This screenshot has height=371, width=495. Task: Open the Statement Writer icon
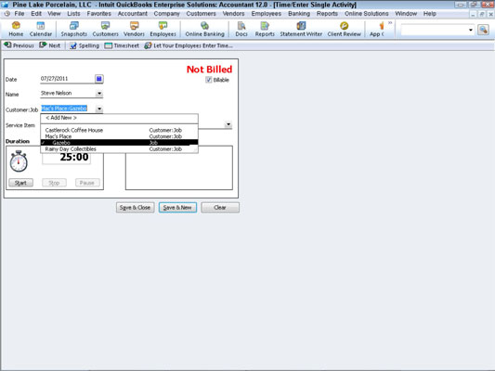click(301, 29)
